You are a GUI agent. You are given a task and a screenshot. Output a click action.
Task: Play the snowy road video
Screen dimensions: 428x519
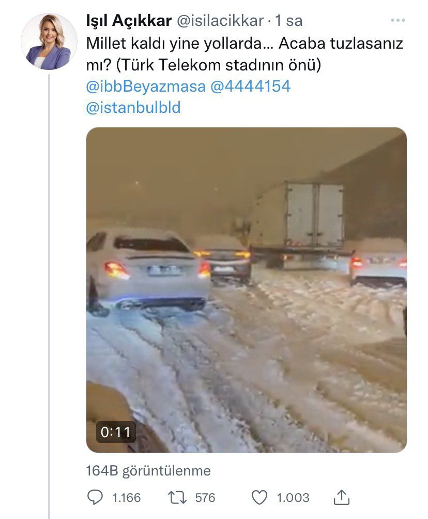pyautogui.click(x=246, y=290)
